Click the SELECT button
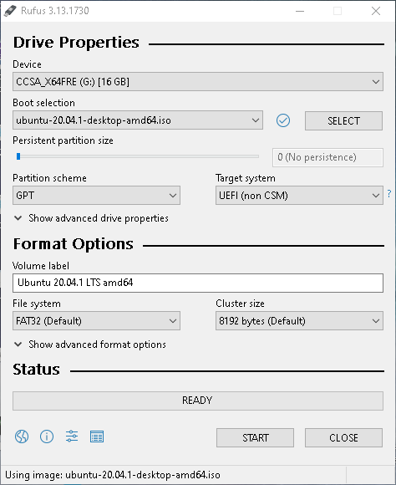The width and height of the screenshot is (396, 485). [343, 120]
